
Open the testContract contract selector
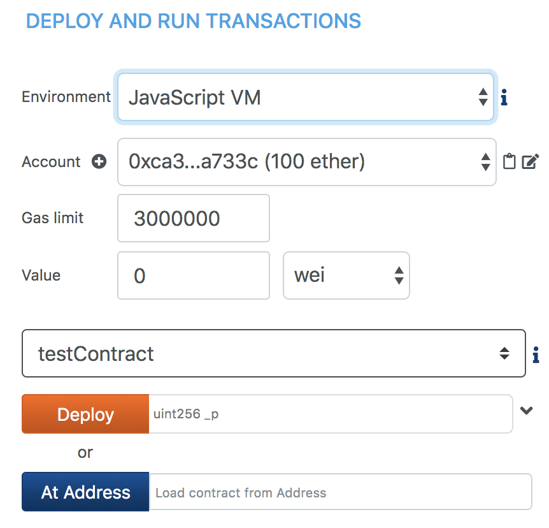click(x=273, y=353)
